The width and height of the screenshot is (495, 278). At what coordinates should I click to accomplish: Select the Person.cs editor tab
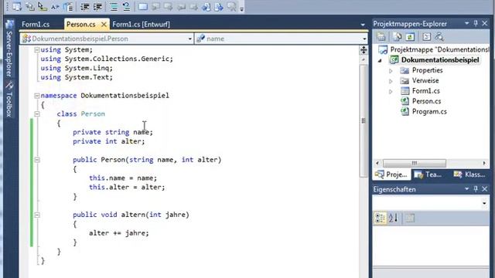coord(80,24)
